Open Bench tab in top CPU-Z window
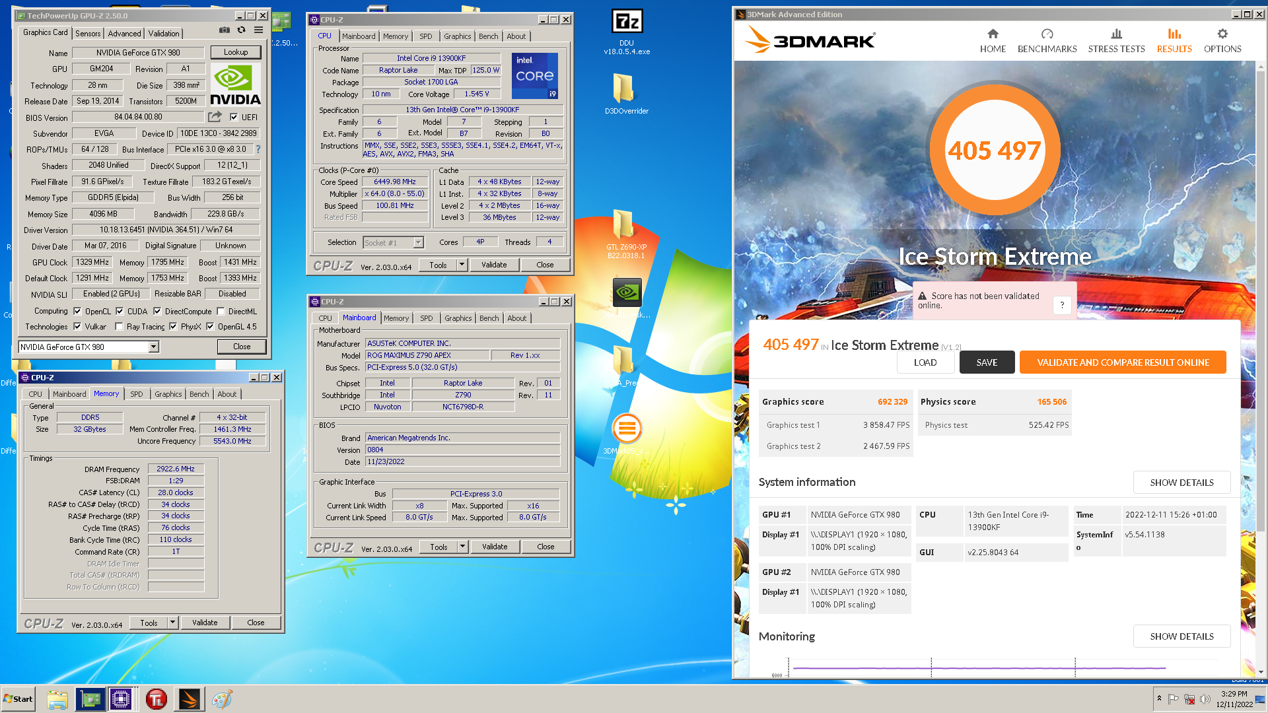This screenshot has height=713, width=1268. [x=489, y=36]
